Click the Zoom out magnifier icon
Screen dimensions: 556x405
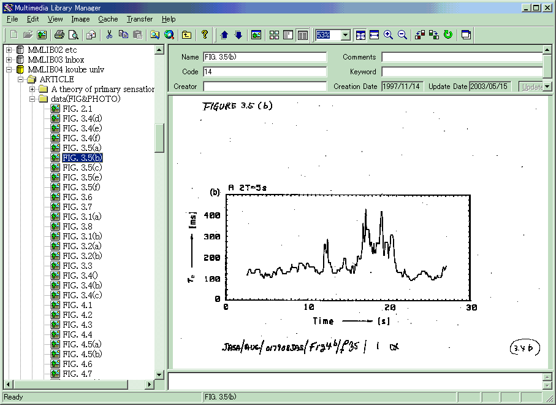point(402,34)
